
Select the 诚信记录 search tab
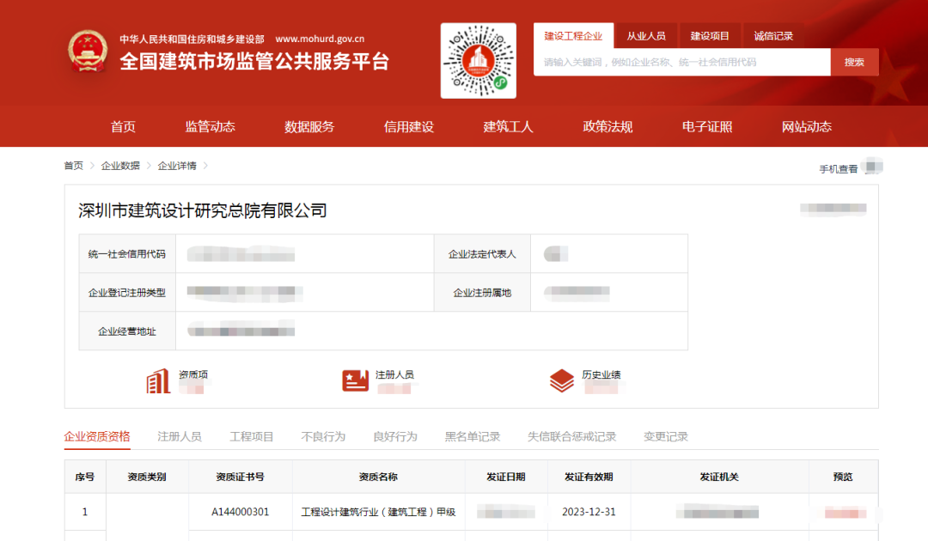[x=773, y=36]
